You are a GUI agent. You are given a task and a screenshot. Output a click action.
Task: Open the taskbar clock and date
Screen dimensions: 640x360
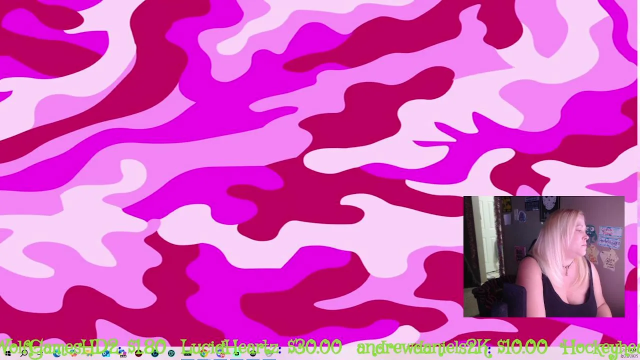[629, 353]
